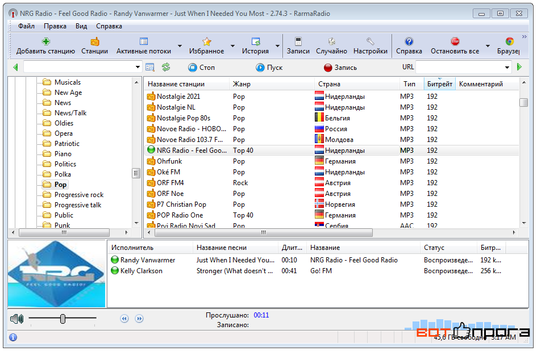Screen dimensions: 537x351
Task: Click the station list horizontal scrollbar thumb
Action: (263, 232)
